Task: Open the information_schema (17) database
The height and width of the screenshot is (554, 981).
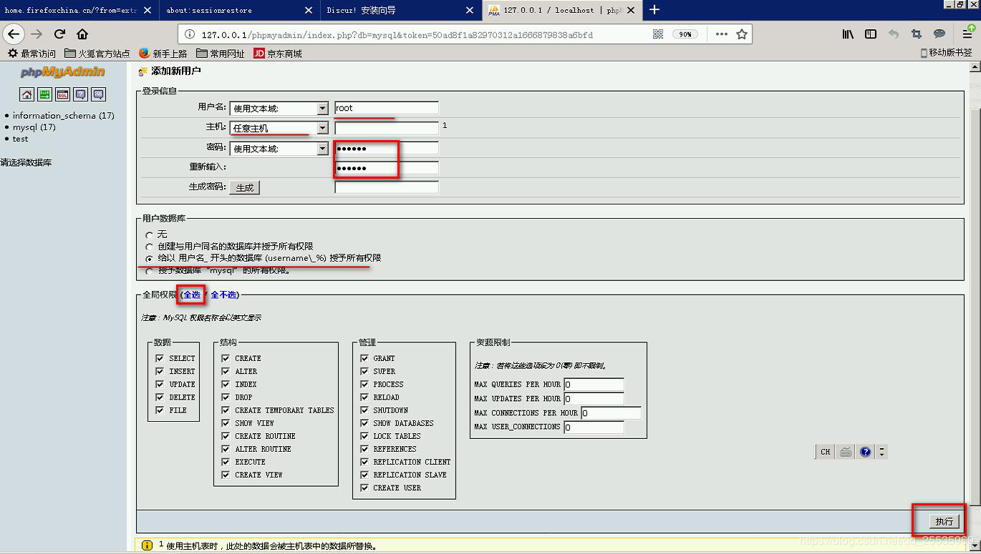Action: 63,115
